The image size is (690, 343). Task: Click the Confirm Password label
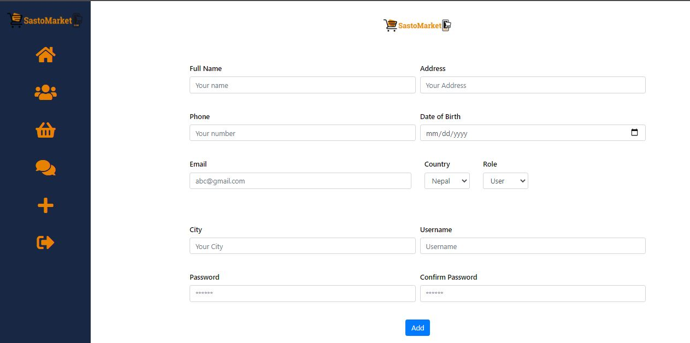449,277
